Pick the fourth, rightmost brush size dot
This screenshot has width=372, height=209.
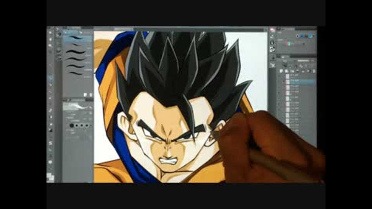[x=87, y=125]
